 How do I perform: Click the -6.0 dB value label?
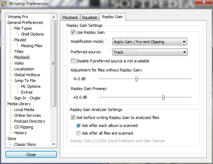pyautogui.click(x=79, y=79)
